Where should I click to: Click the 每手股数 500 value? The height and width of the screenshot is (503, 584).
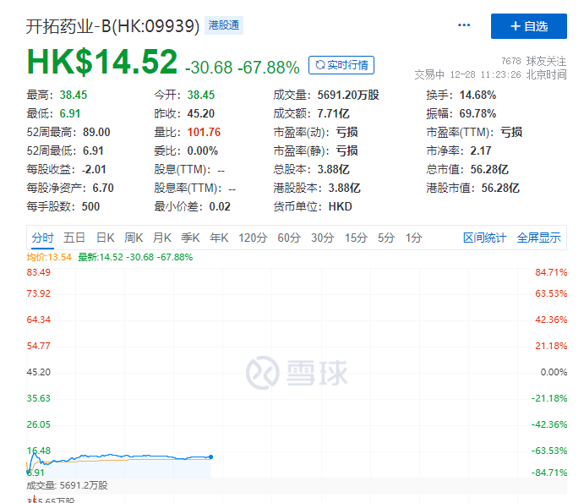pos(90,207)
